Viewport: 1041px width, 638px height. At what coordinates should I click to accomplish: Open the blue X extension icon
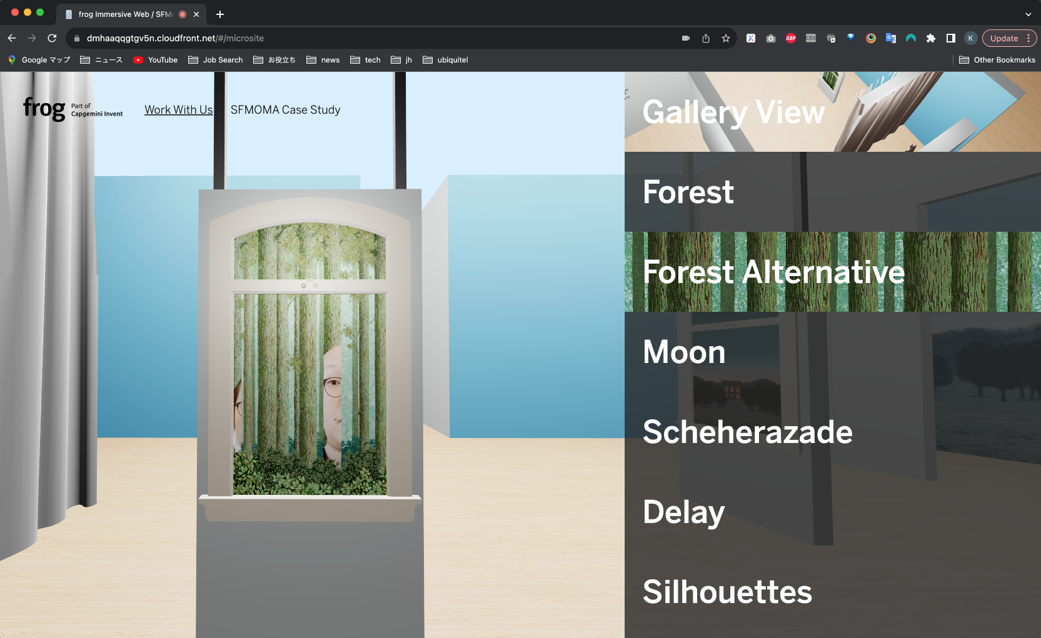[751, 38]
